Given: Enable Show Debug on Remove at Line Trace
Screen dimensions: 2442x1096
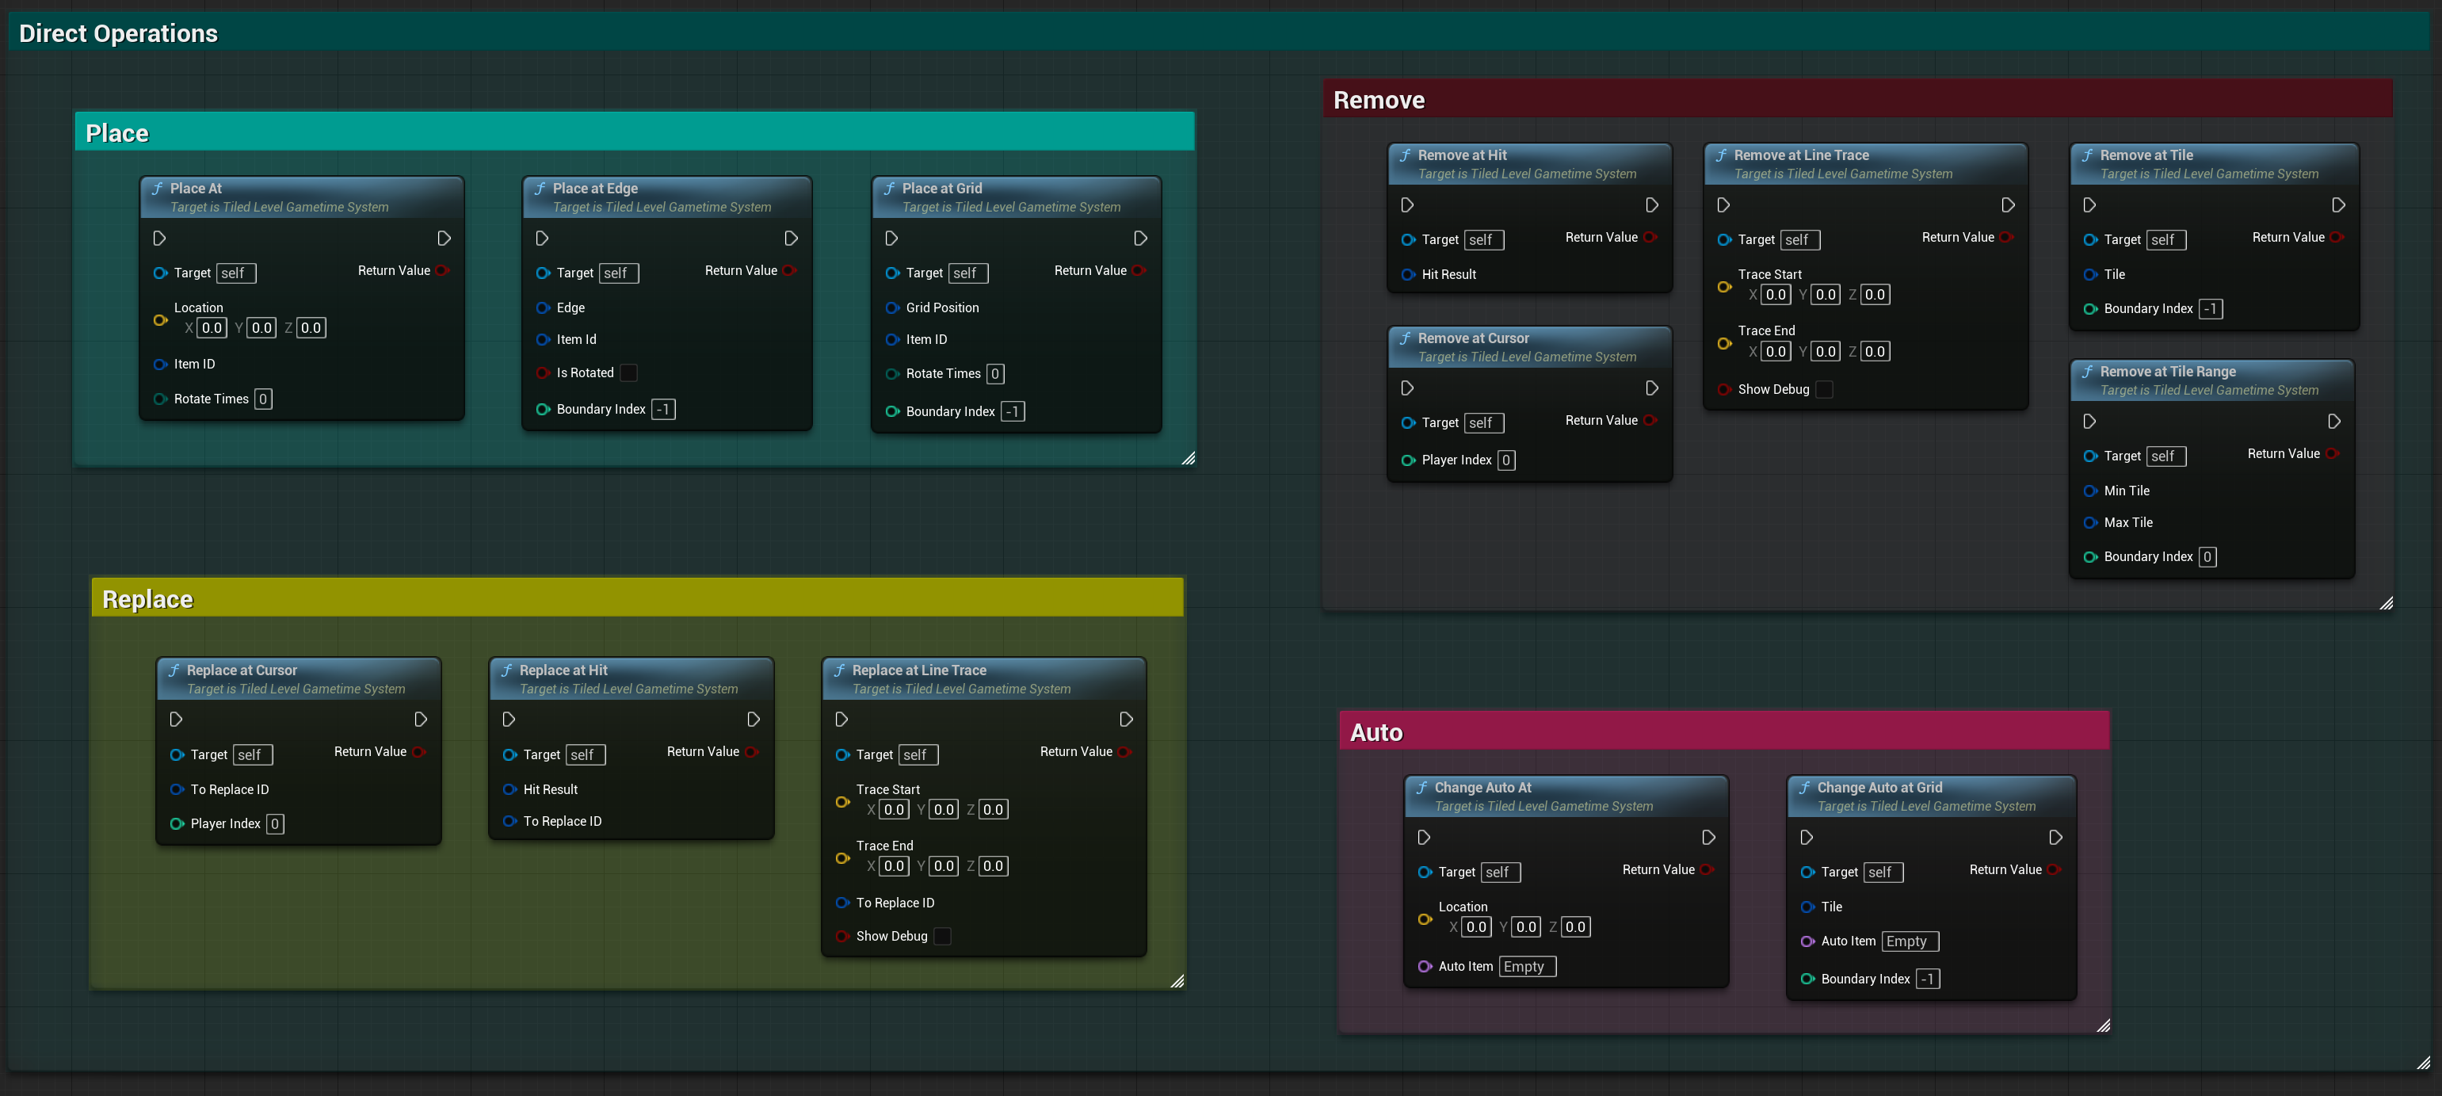Looking at the screenshot, I should pyautogui.click(x=1824, y=389).
